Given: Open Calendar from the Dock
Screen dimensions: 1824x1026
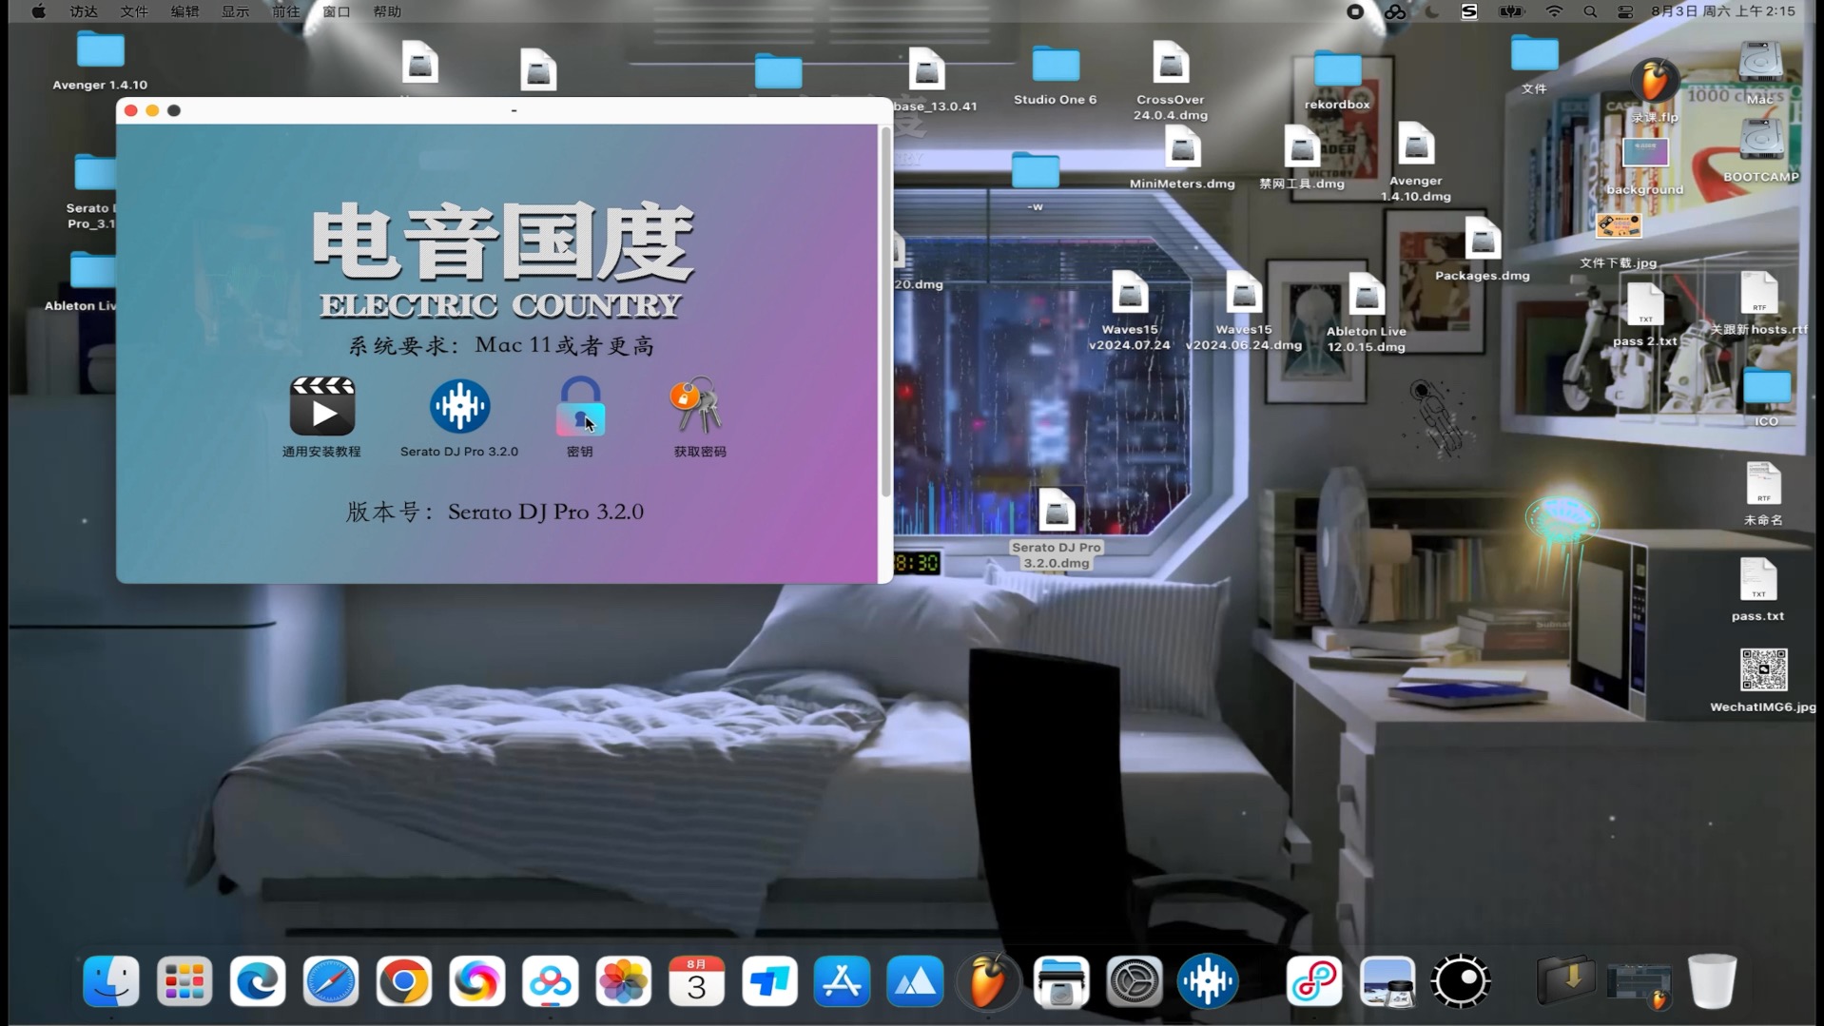Looking at the screenshot, I should [x=697, y=981].
